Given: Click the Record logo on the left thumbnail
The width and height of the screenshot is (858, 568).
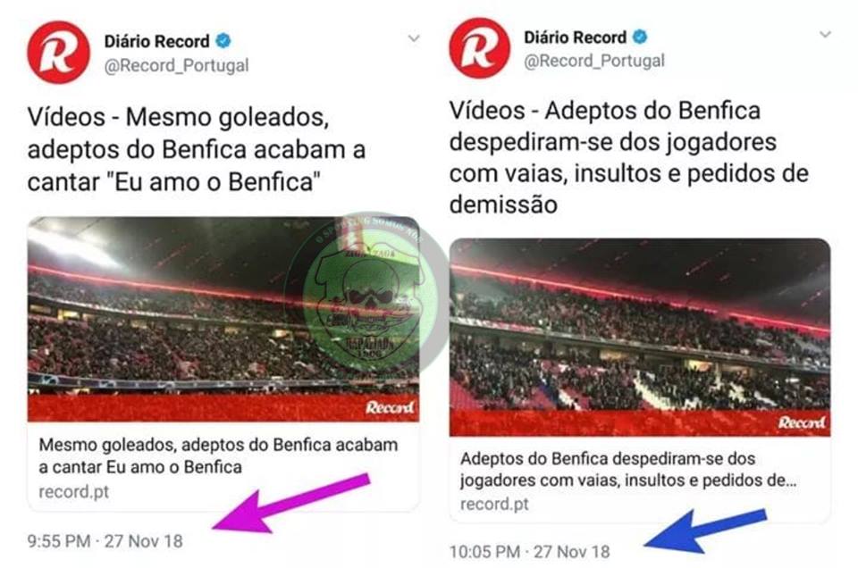Looking at the screenshot, I should [x=390, y=407].
